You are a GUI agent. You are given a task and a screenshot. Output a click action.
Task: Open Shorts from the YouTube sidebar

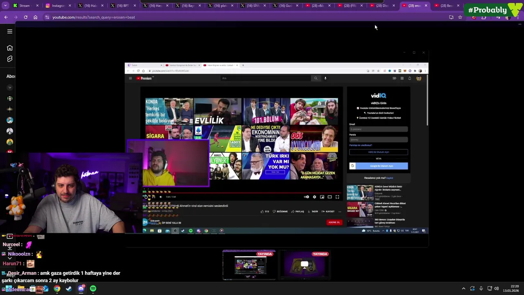pos(10,59)
